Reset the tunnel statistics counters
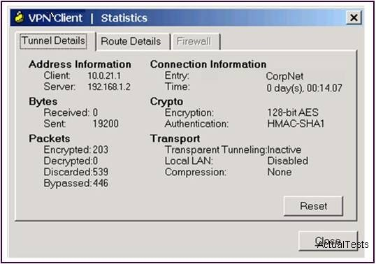 click(x=313, y=206)
